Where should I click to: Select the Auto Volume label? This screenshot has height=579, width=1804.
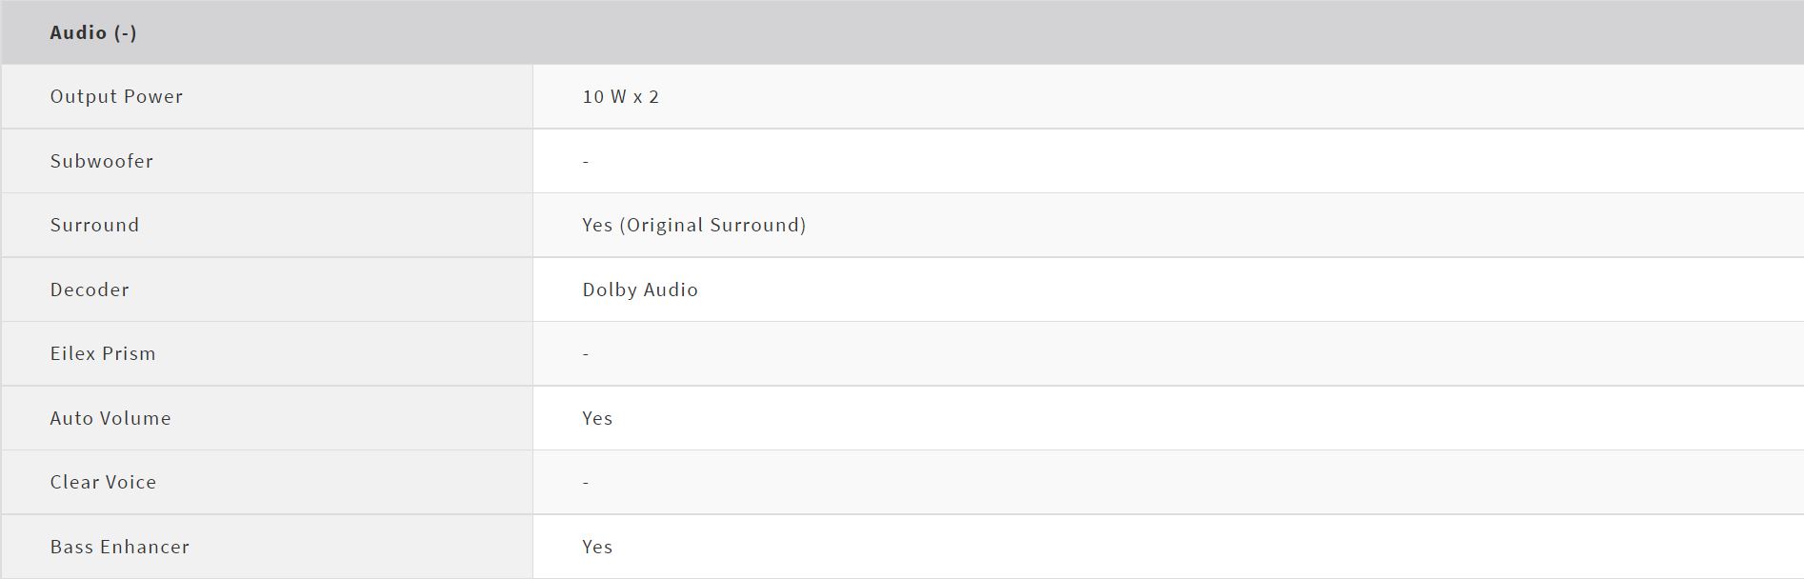(110, 418)
